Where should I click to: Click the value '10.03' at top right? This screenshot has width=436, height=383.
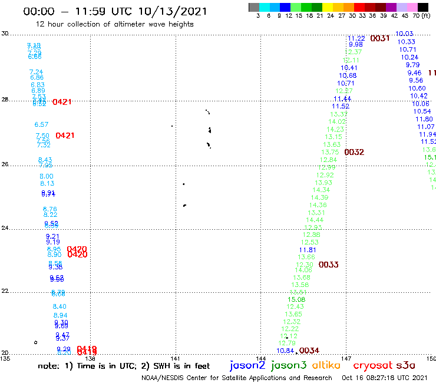(x=404, y=34)
